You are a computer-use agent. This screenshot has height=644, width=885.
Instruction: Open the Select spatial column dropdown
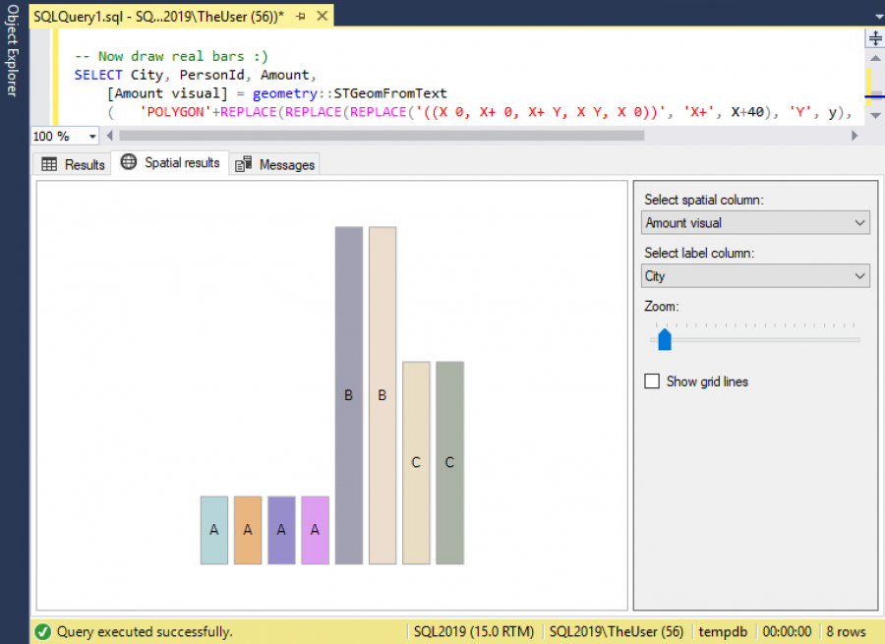coord(858,222)
